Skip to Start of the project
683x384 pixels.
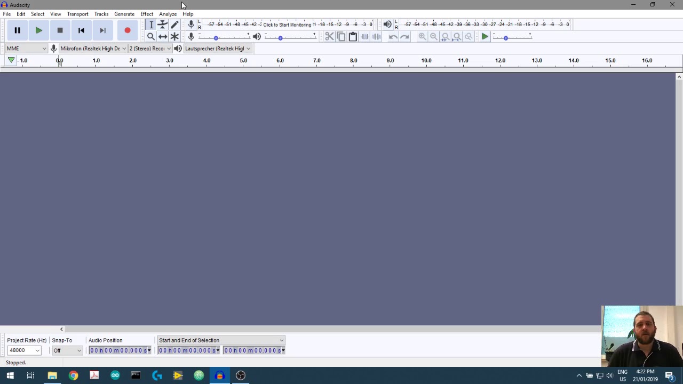[x=81, y=30]
